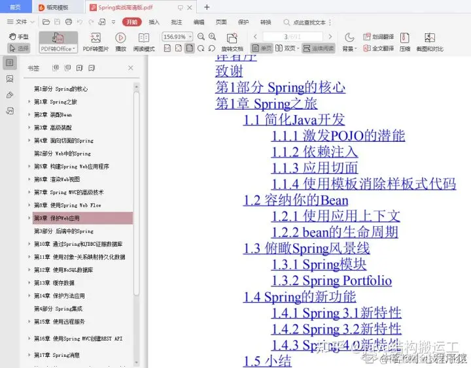The height and width of the screenshot is (368, 471).
Task: Open new tab with plus button
Action: [207, 7]
